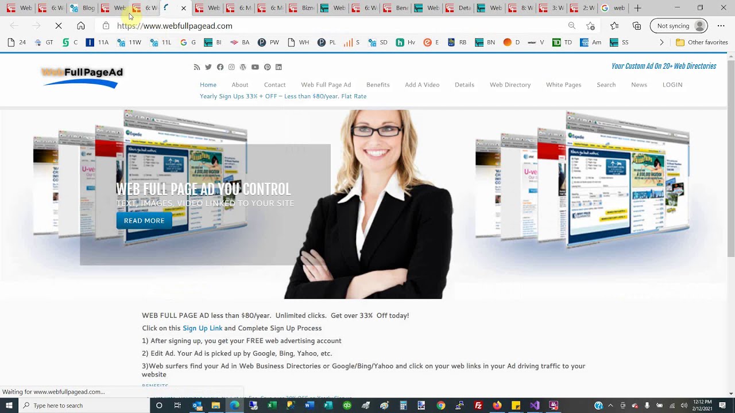Viewport: 735px width, 413px height.
Task: Open the Web Directory menu item
Action: [x=510, y=85]
